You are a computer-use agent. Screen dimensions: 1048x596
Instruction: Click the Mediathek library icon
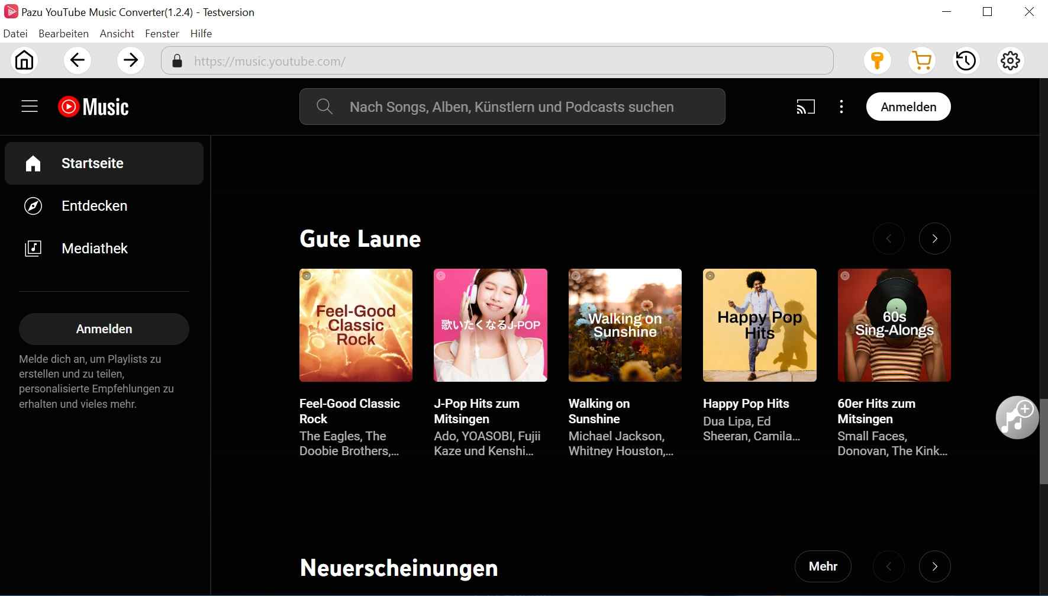tap(33, 249)
